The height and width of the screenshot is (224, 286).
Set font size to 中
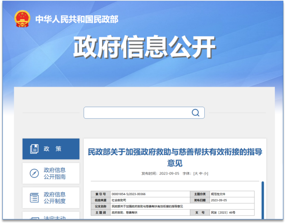(201, 173)
